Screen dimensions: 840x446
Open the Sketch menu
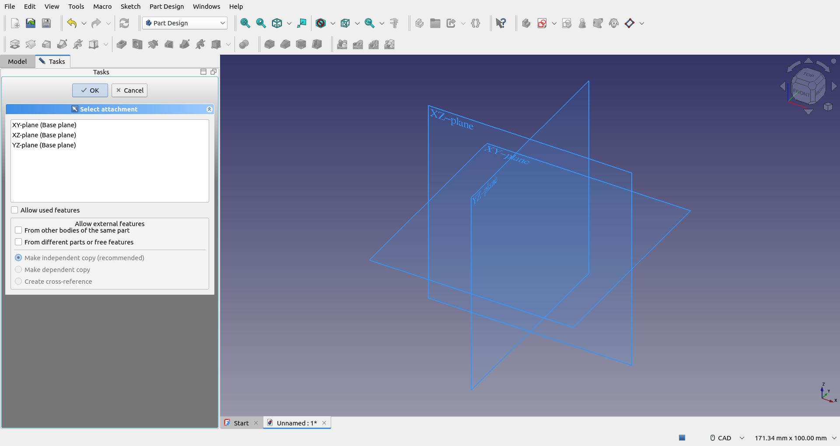pos(130,7)
